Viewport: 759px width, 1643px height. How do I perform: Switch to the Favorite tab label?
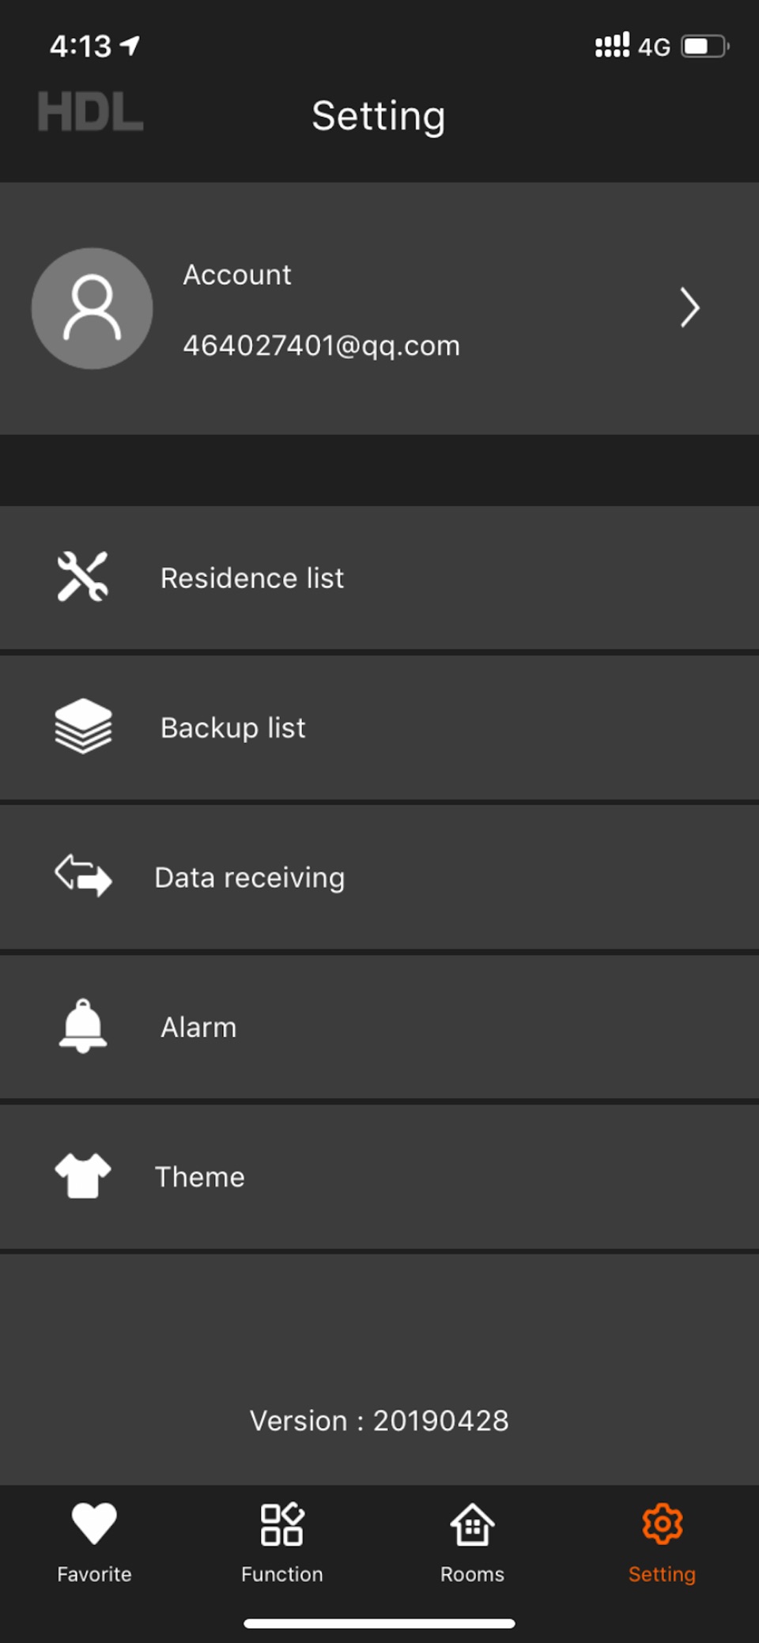point(94,1574)
